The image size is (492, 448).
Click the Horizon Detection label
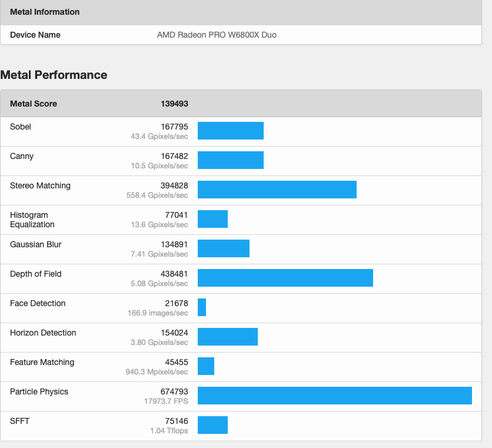43,333
